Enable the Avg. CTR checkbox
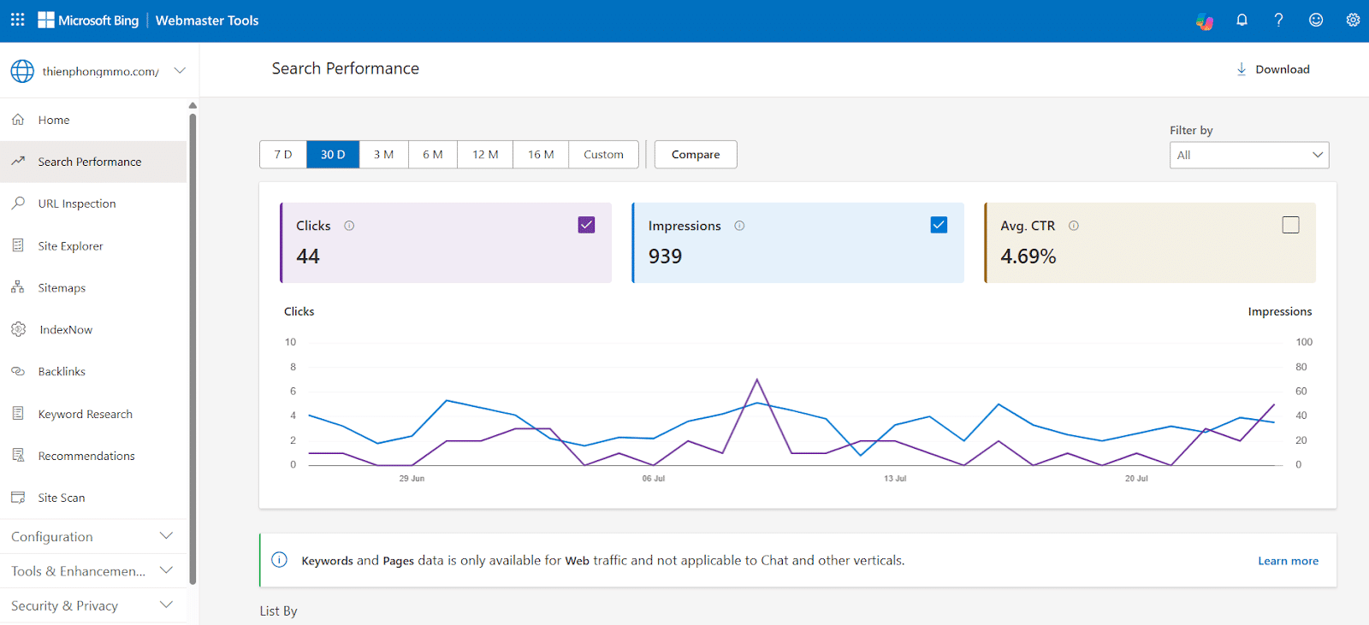The height and width of the screenshot is (625, 1369). click(x=1290, y=225)
